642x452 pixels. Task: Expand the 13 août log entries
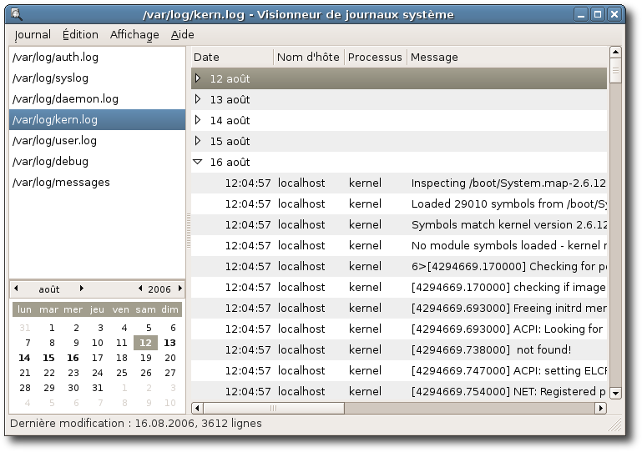[x=198, y=99]
